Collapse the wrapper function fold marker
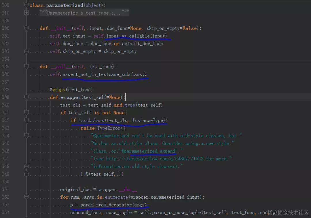This screenshot has width=311, height=218. tap(26, 97)
